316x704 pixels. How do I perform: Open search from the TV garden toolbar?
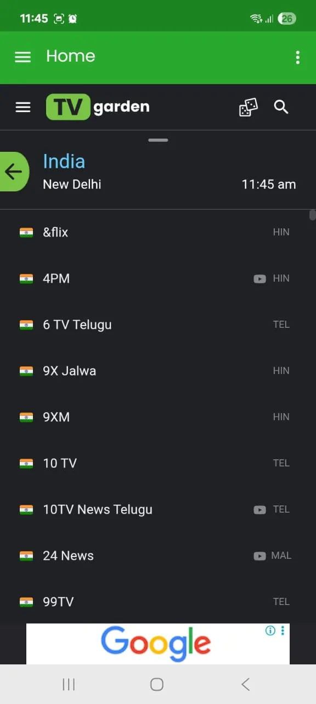[281, 107]
